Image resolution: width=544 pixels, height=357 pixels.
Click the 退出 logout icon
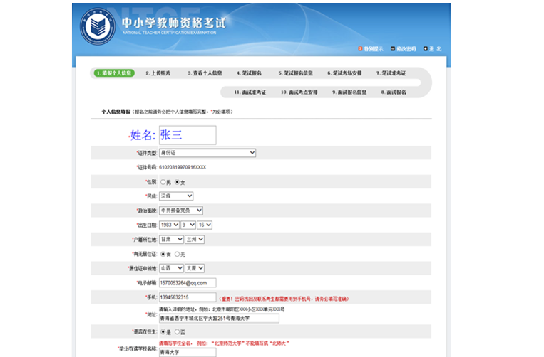tap(426, 49)
